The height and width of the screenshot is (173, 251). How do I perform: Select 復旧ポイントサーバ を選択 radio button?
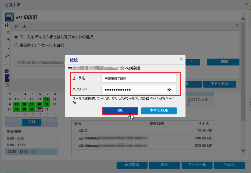click(16, 45)
